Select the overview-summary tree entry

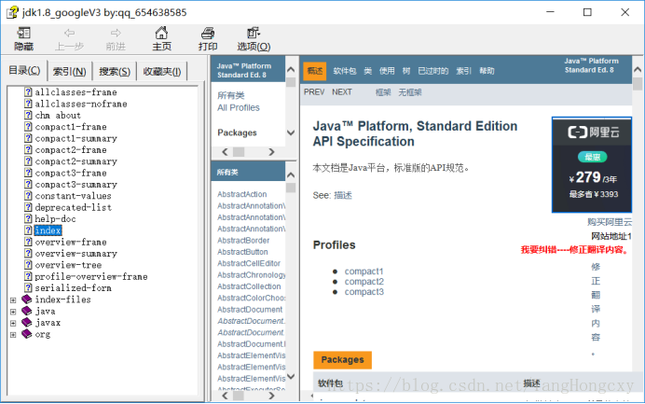click(x=75, y=253)
